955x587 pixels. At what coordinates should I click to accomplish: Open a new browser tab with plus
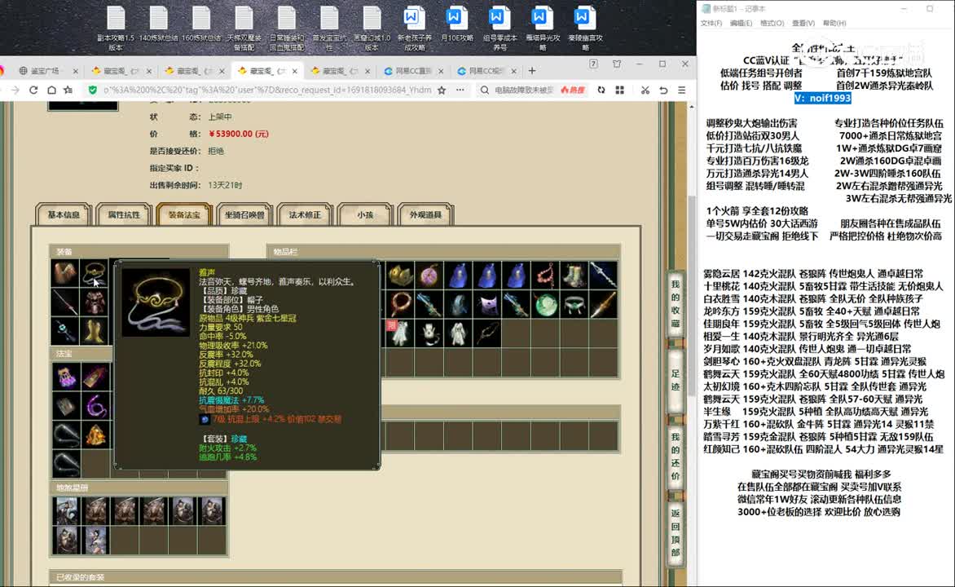coord(532,71)
